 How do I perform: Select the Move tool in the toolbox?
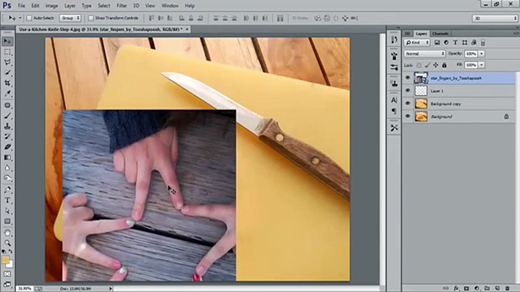tap(7, 41)
